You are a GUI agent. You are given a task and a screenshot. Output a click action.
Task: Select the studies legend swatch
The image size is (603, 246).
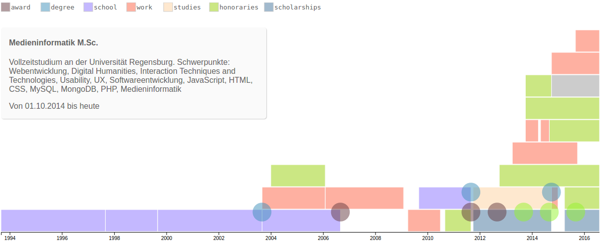click(168, 7)
